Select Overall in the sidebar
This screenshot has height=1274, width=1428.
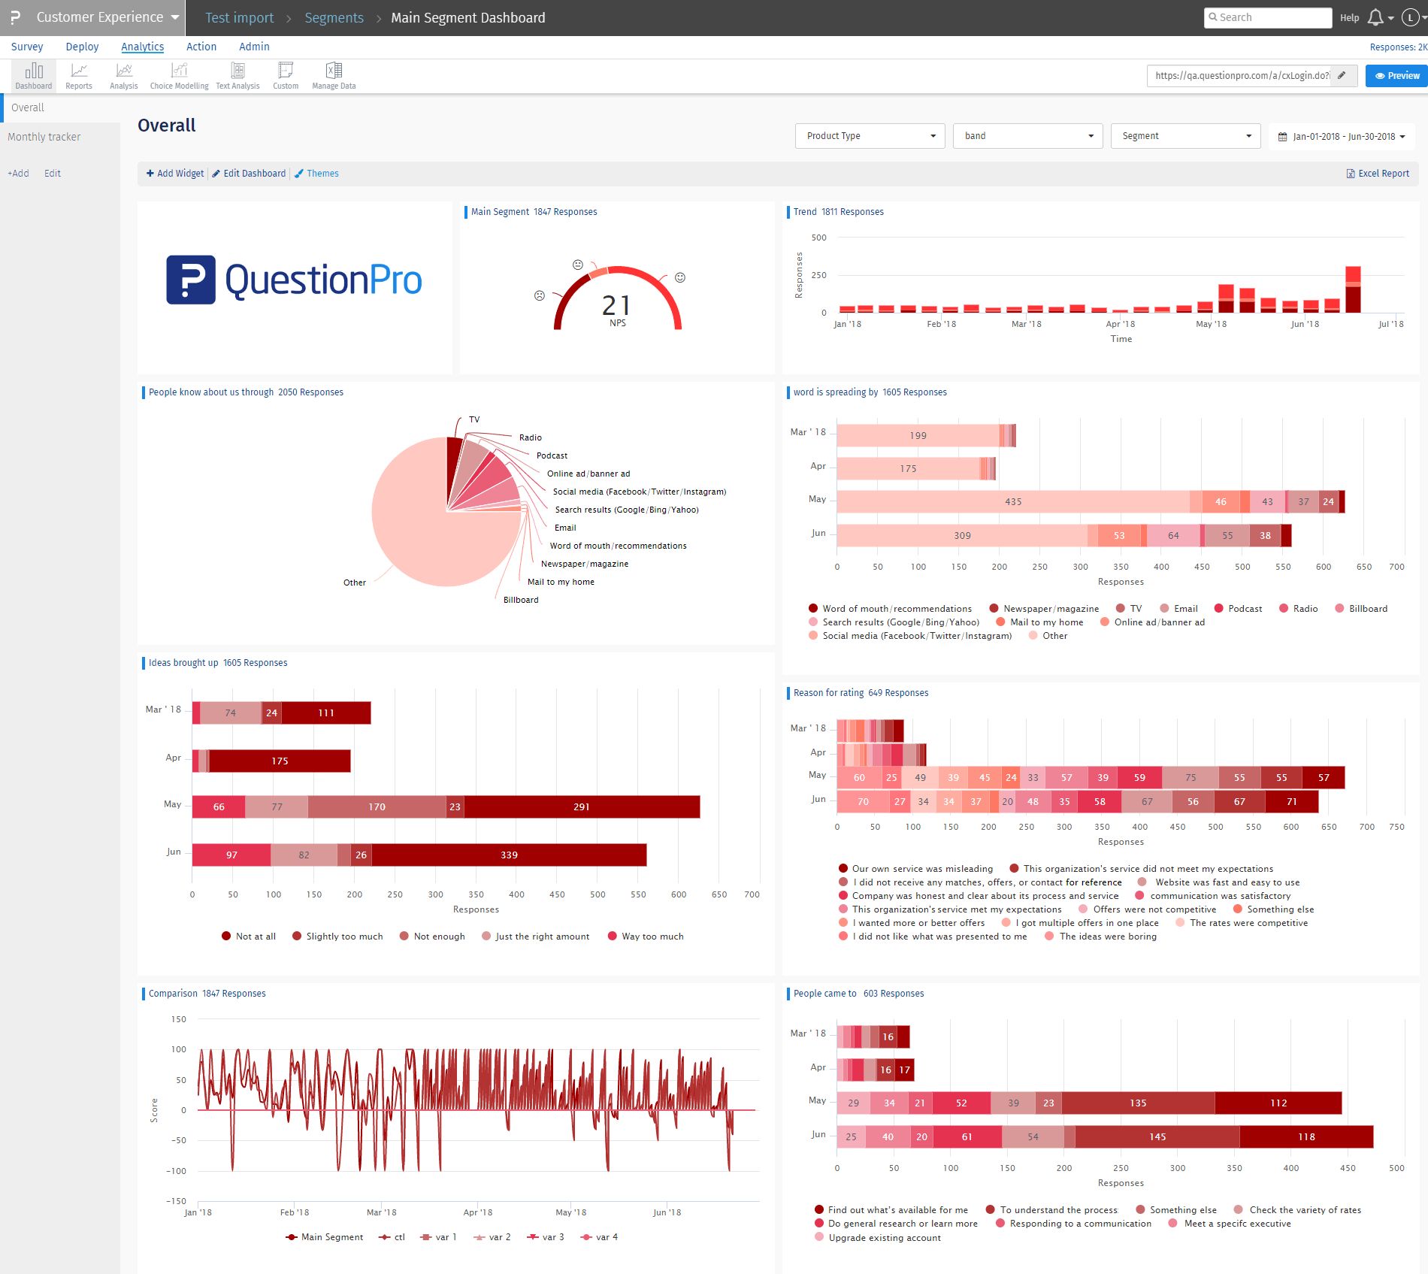point(60,107)
